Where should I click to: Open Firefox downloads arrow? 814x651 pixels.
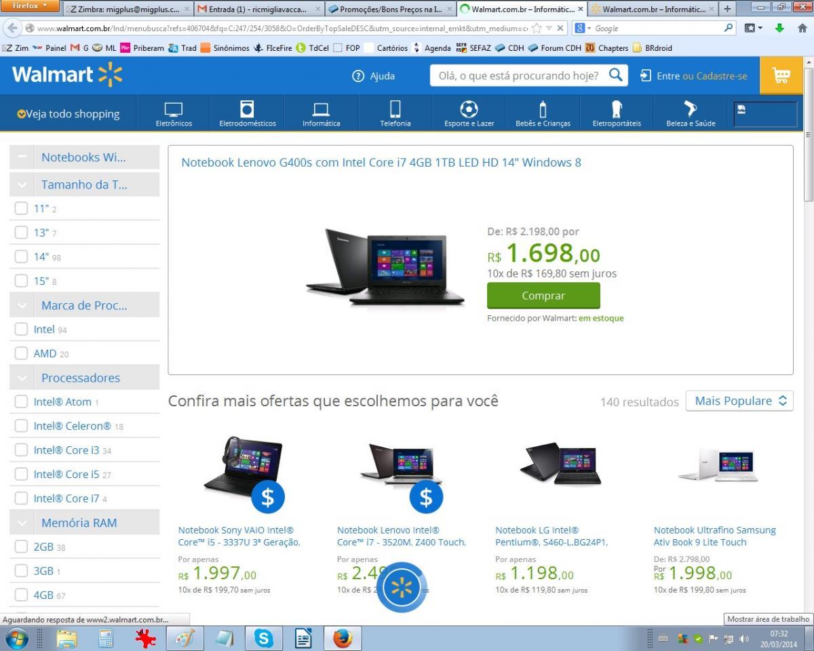(x=779, y=28)
